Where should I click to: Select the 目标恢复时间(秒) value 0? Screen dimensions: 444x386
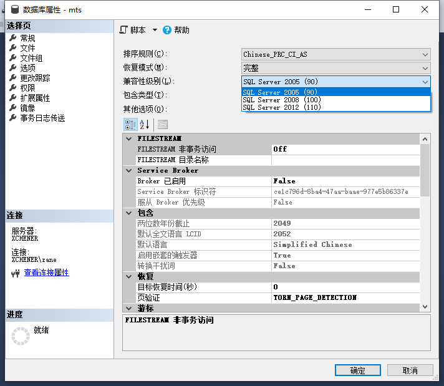(x=345, y=287)
